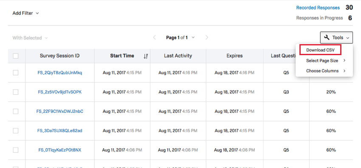Go to next page arrow
The height and width of the screenshot is (168, 361).
click(207, 37)
